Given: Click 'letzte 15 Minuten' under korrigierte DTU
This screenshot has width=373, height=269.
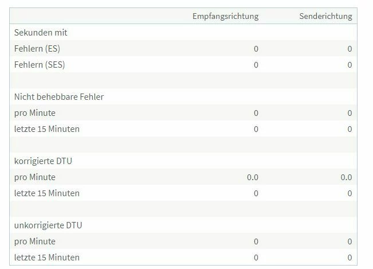Looking at the screenshot, I should coord(47,193).
